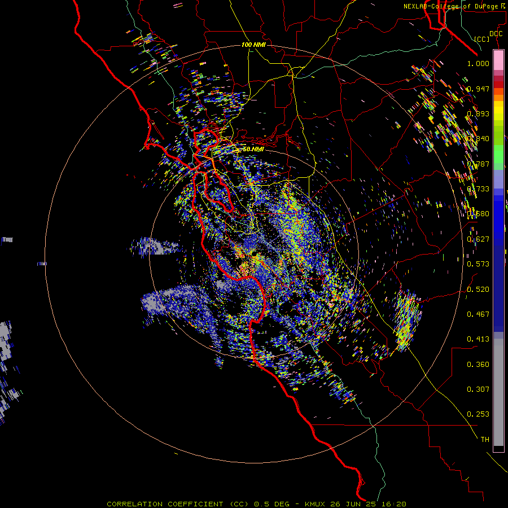
Task: Click the 0.360 scale value
Action: click(478, 365)
